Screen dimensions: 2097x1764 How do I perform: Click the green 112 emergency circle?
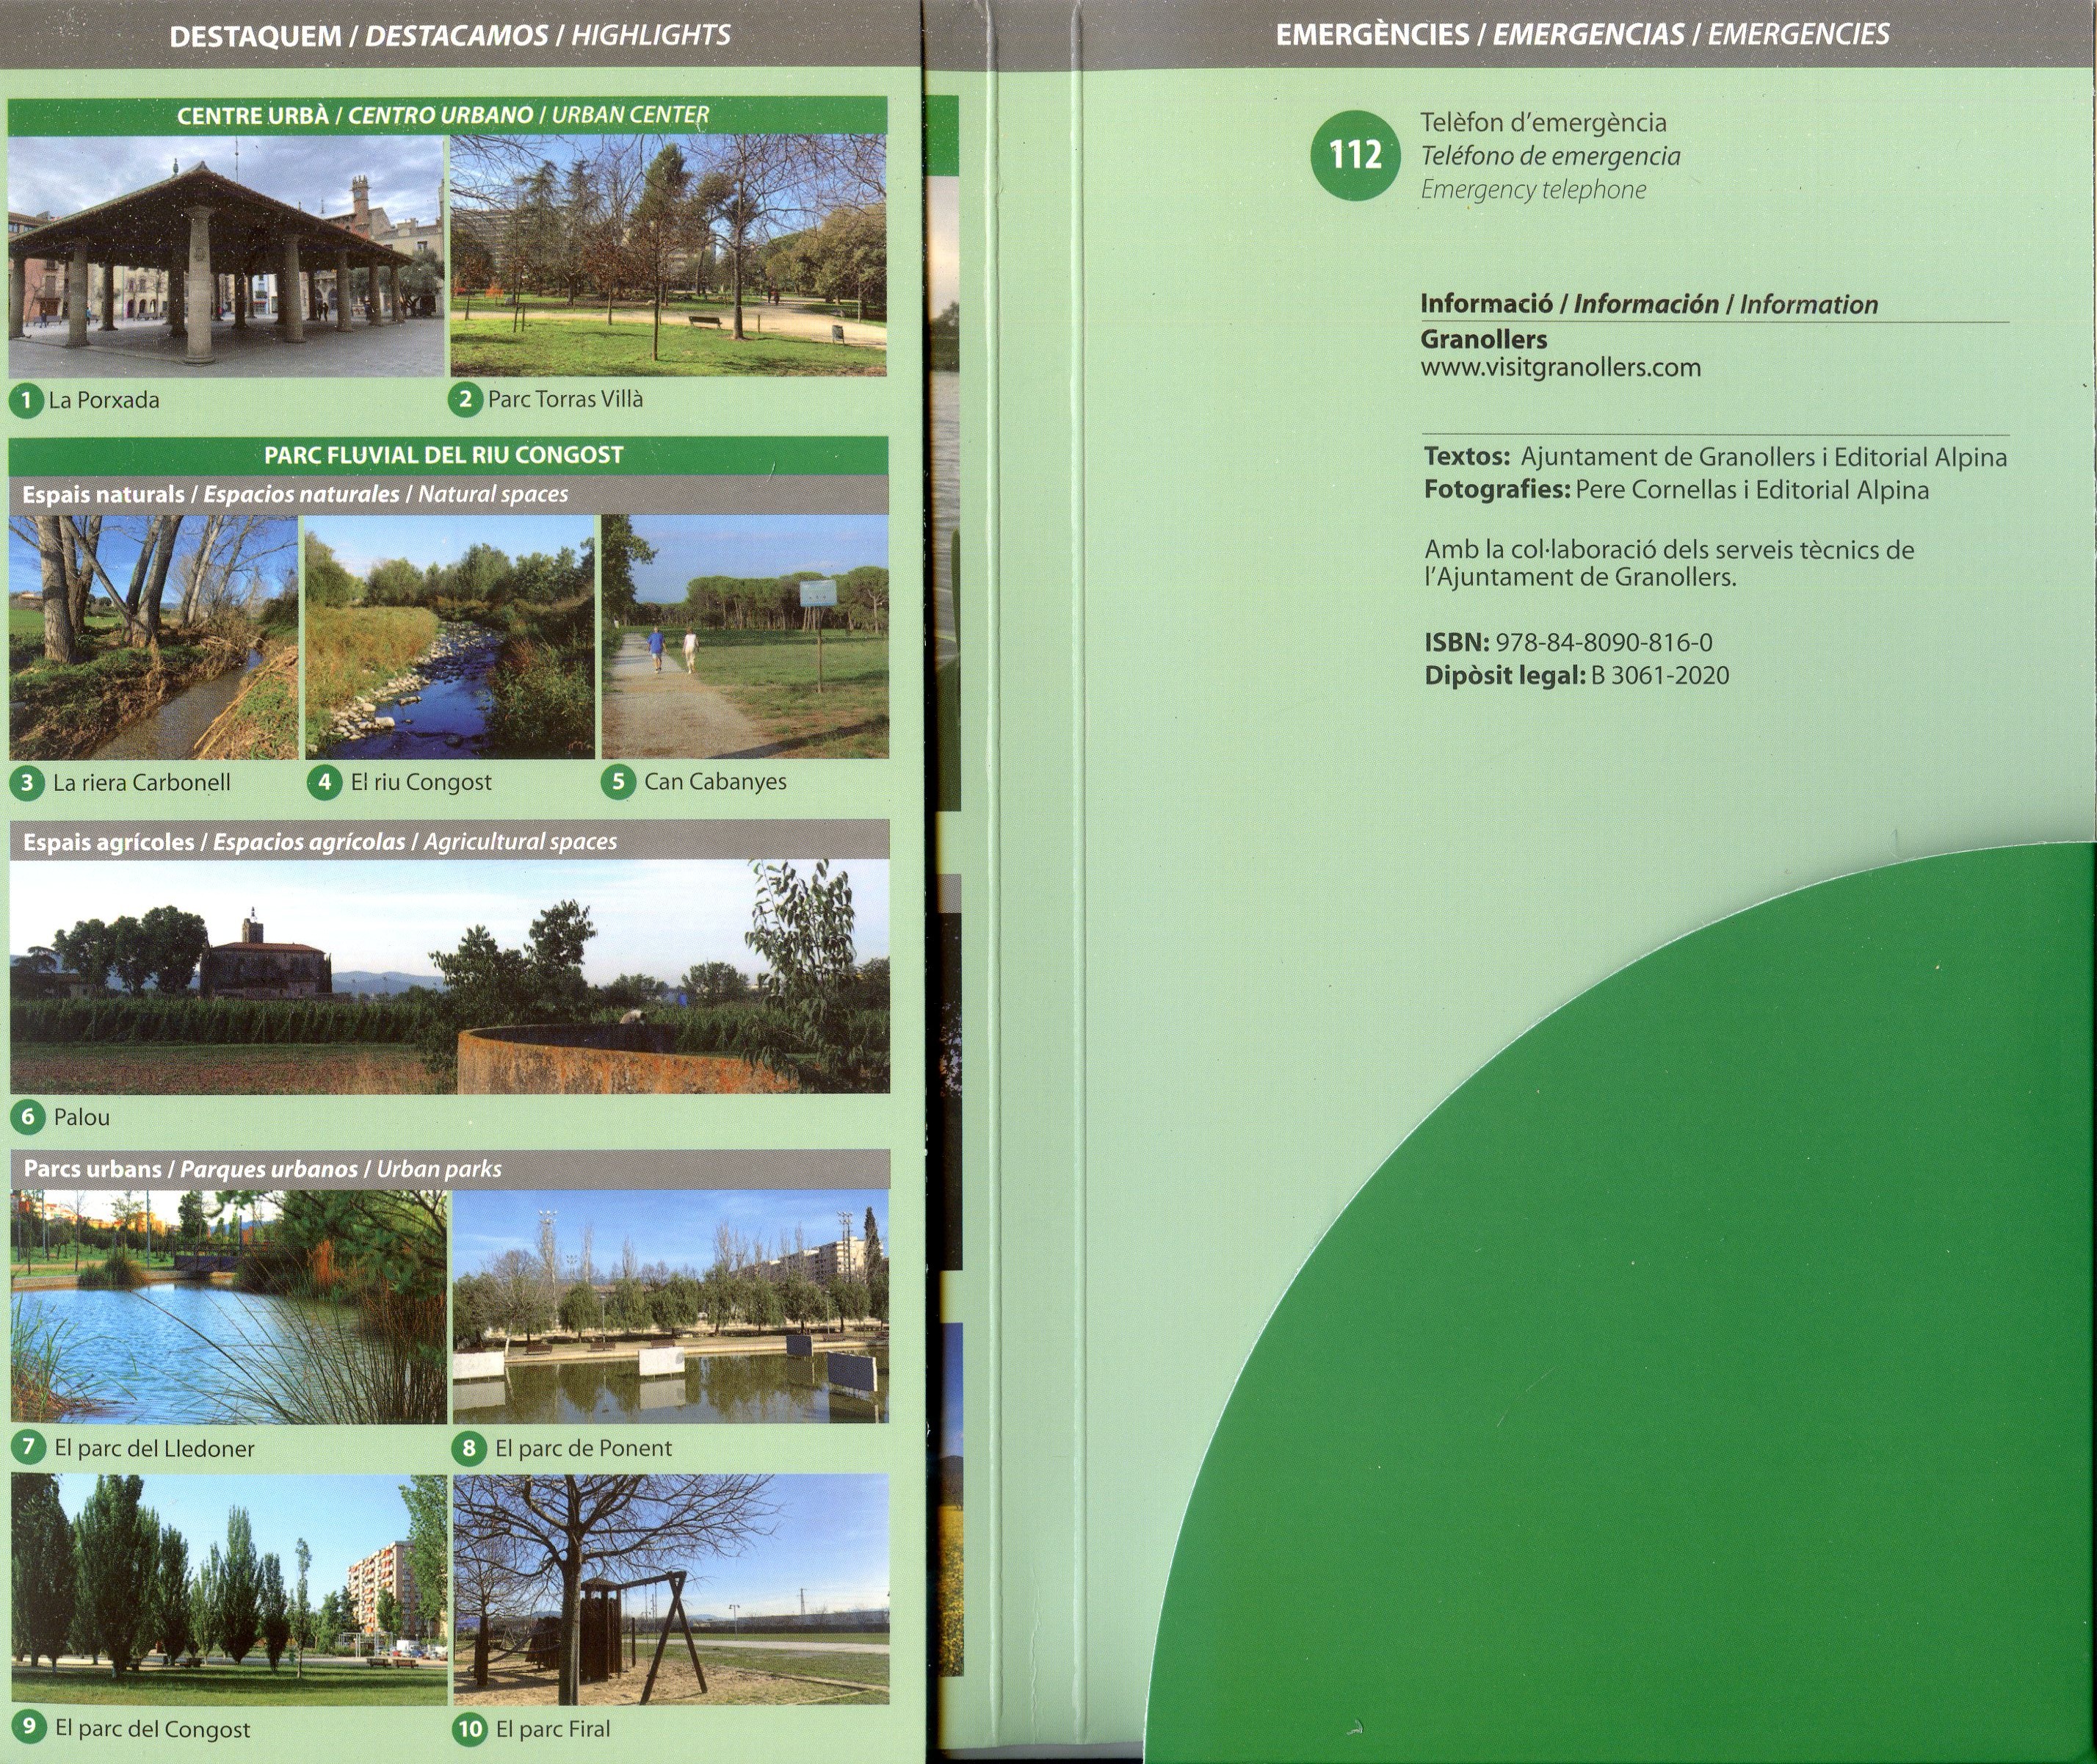pos(1355,155)
